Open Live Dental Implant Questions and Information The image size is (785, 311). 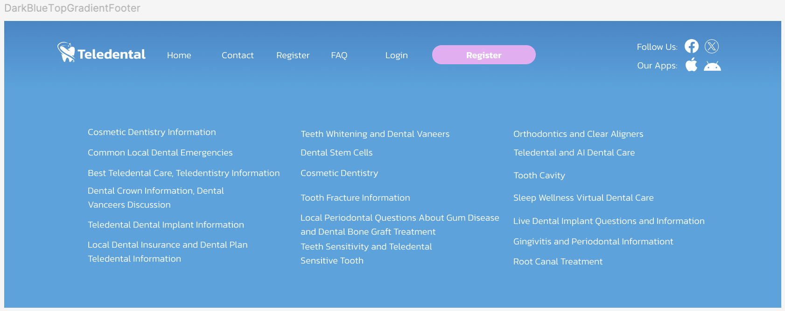point(609,221)
